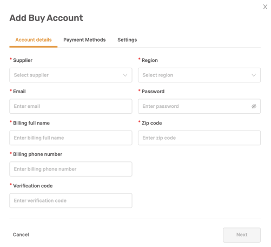Click the Supplier field label

pos(23,60)
